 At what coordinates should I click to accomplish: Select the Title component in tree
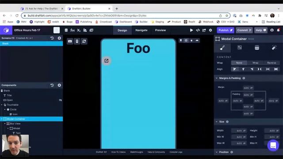(x=31, y=95)
